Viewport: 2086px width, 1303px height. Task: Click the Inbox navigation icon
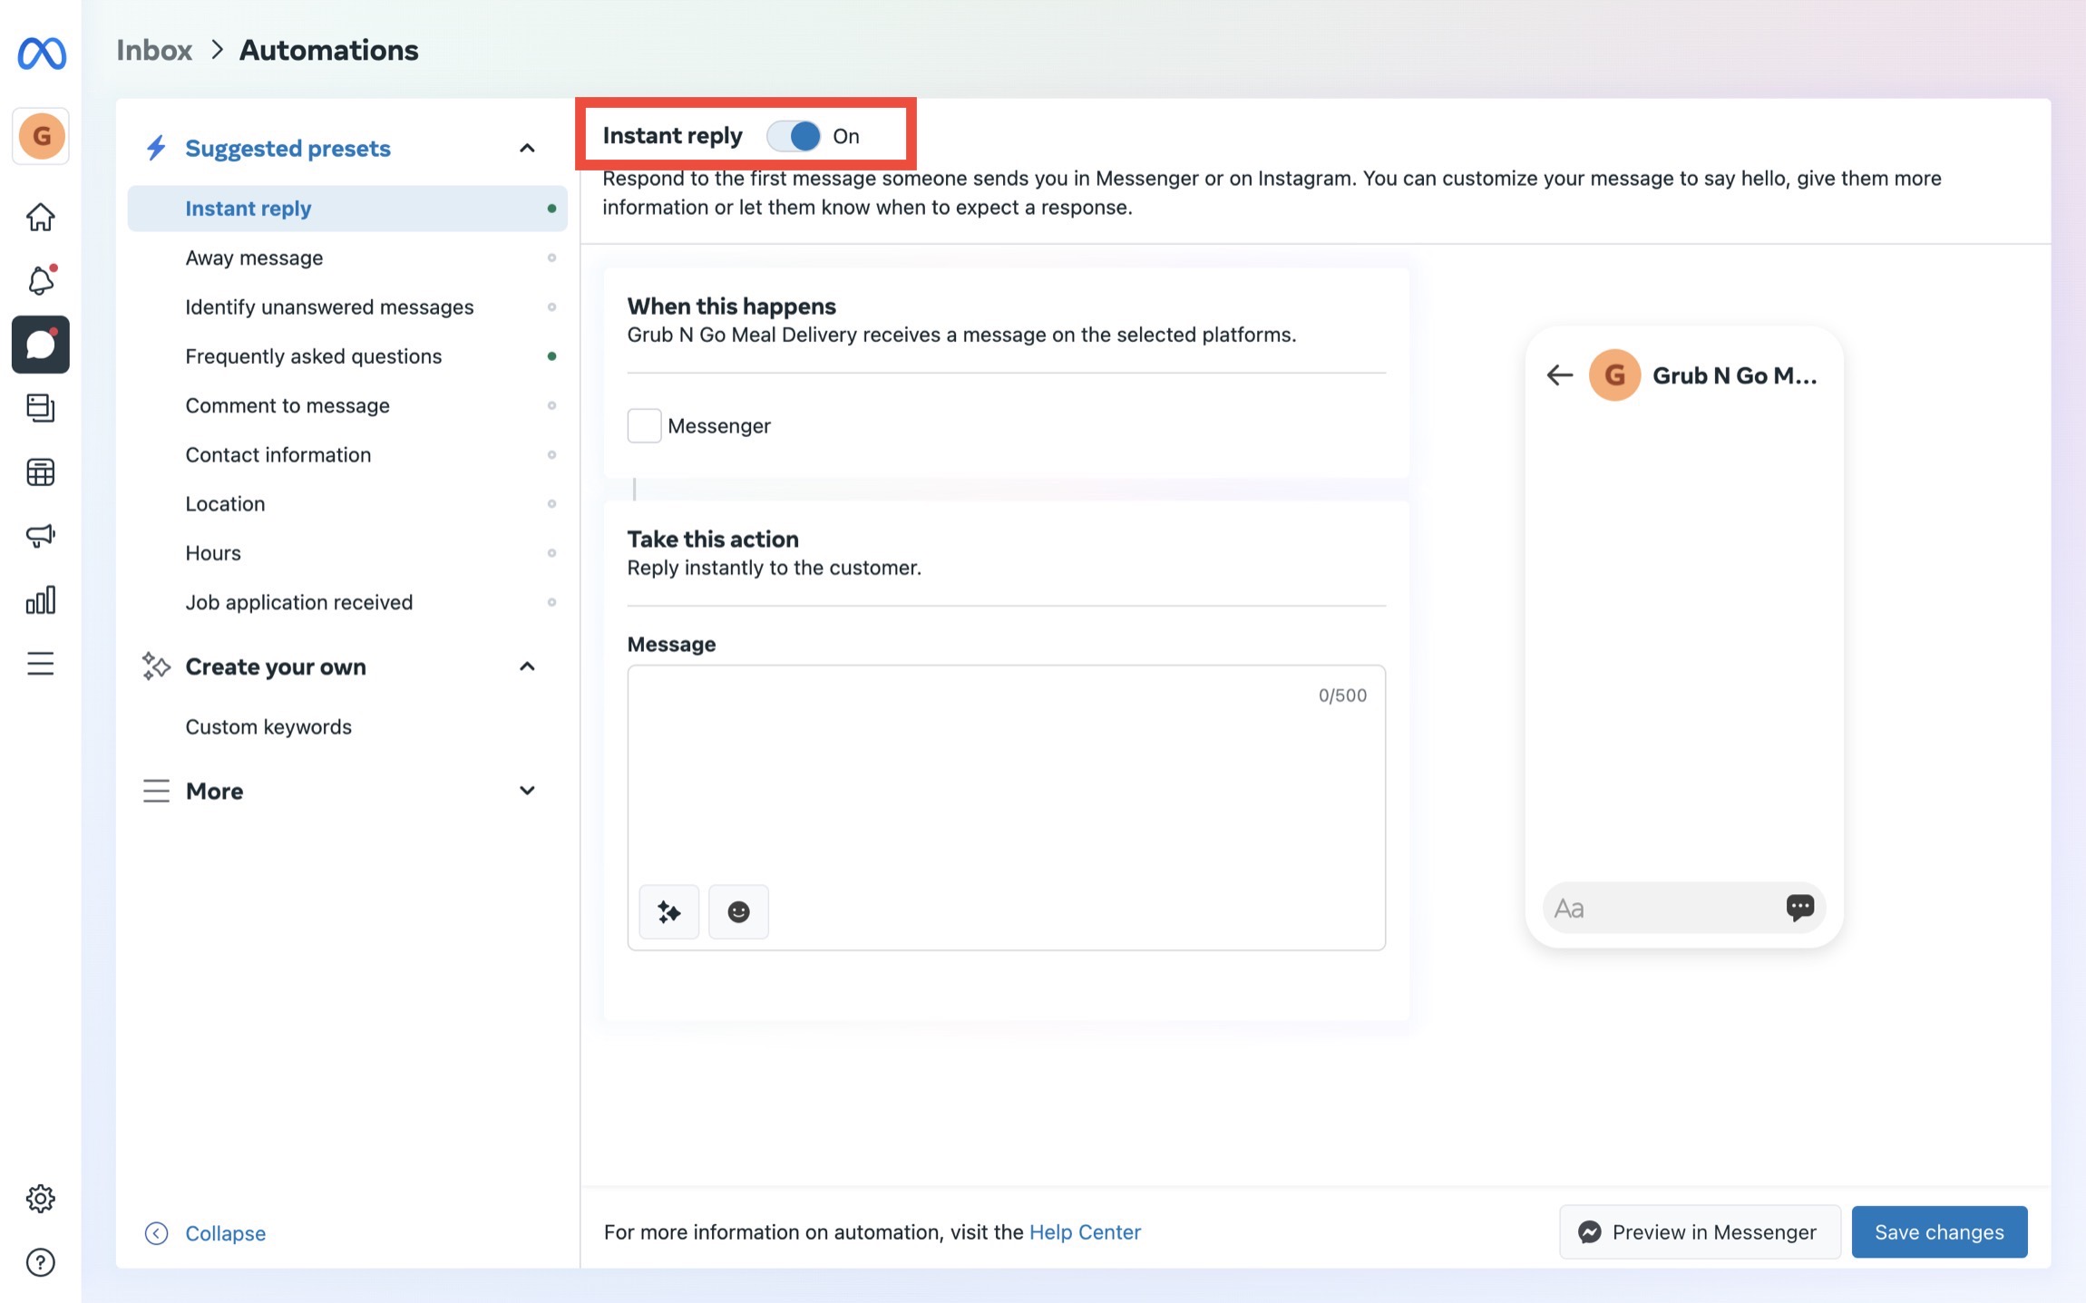pos(41,344)
